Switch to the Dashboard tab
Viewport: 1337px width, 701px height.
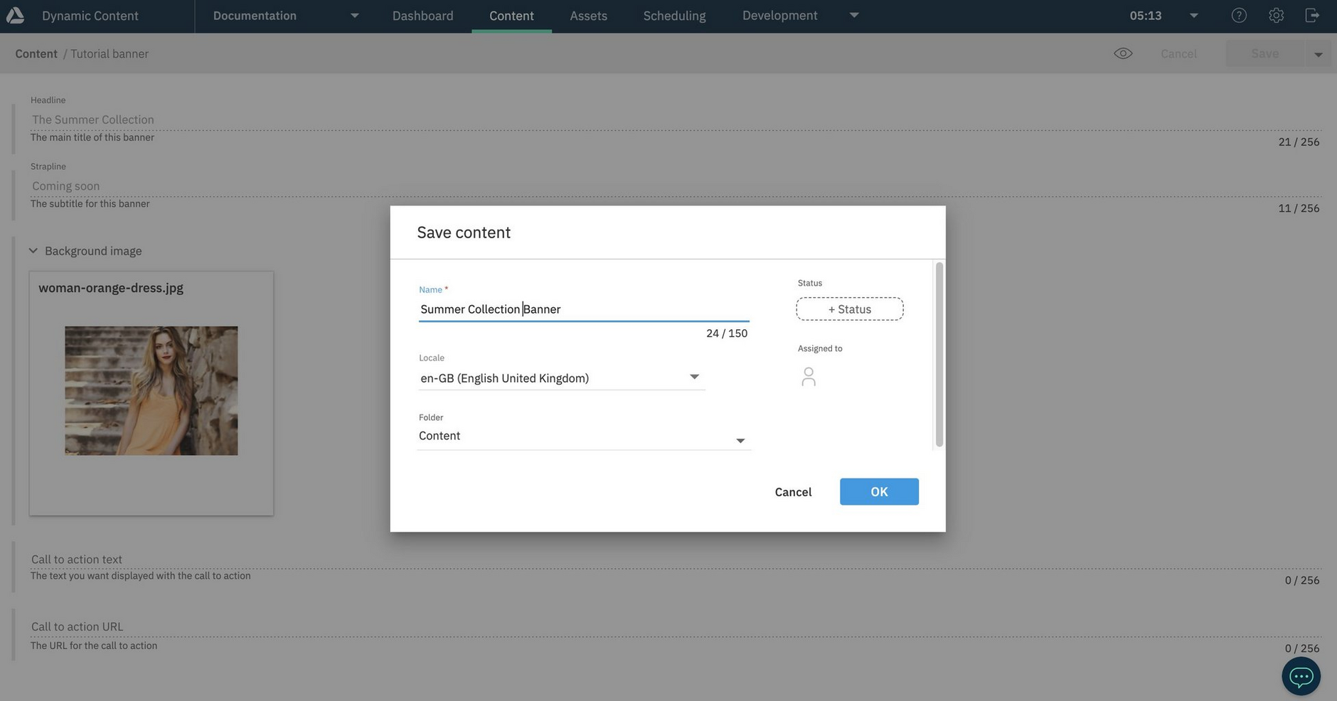coord(422,16)
